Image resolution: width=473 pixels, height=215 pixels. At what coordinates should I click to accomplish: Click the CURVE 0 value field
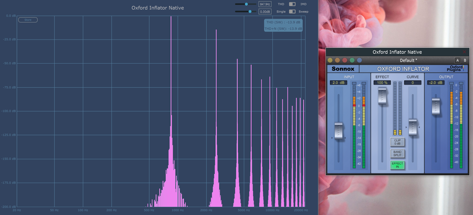click(x=413, y=83)
